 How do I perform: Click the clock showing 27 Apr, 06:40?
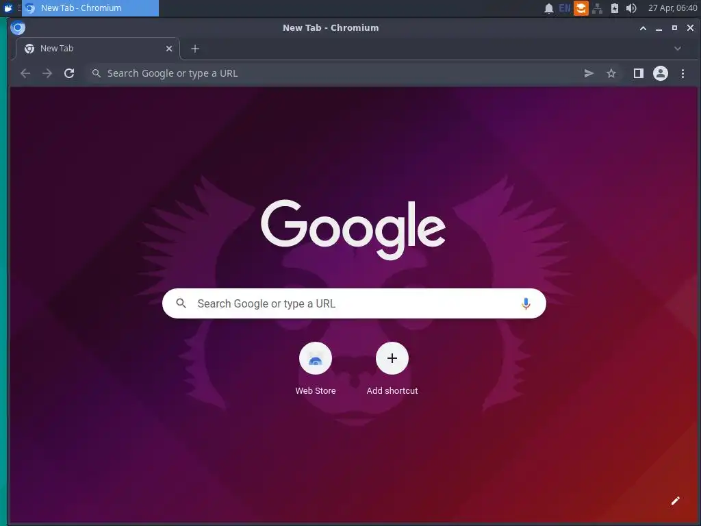tap(673, 8)
